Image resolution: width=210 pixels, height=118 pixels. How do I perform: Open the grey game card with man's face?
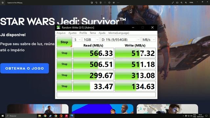point(167,109)
